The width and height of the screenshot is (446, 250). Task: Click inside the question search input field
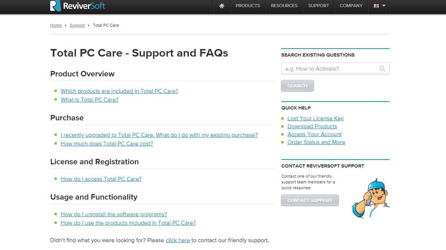point(331,69)
